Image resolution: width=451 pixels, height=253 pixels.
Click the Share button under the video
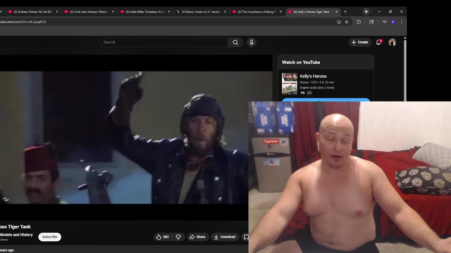pos(197,237)
